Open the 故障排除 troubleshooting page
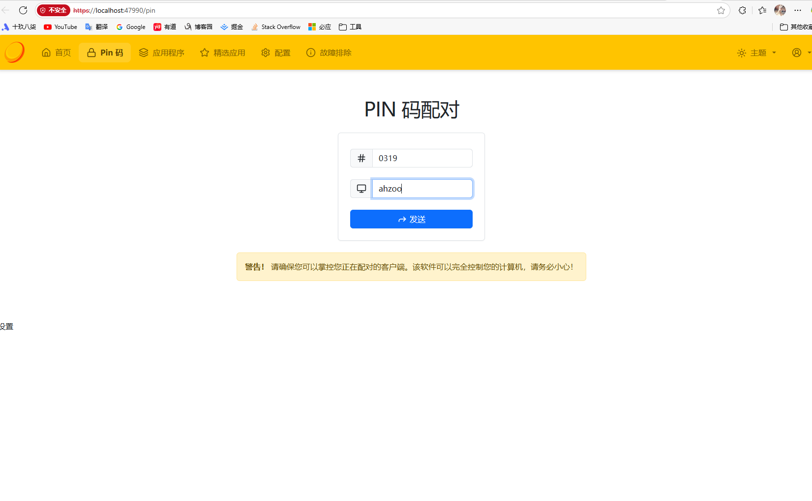The width and height of the screenshot is (812, 501). point(329,53)
